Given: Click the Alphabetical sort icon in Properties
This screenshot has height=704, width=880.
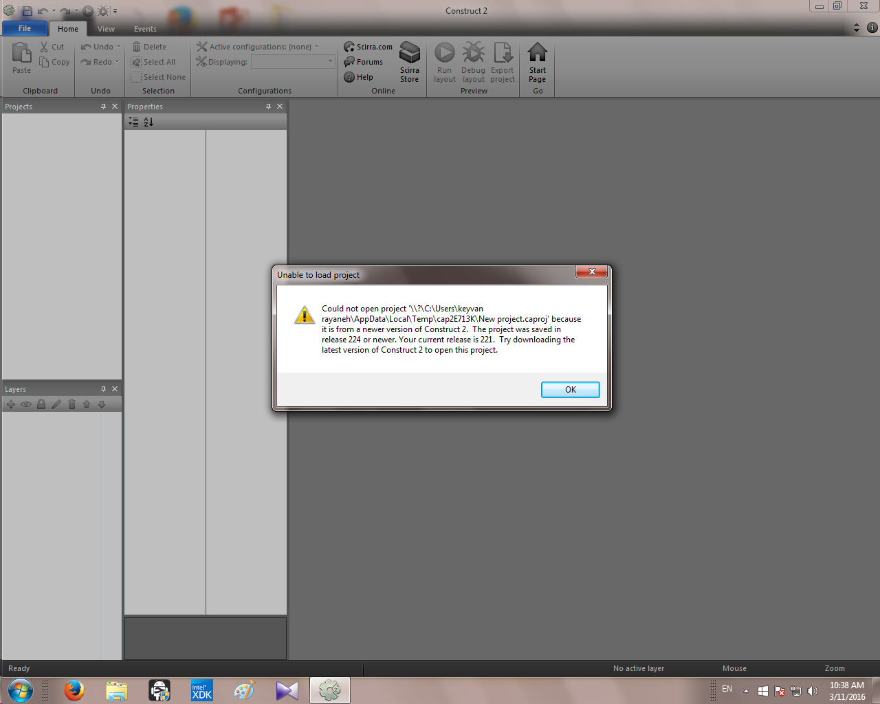Looking at the screenshot, I should [x=148, y=122].
